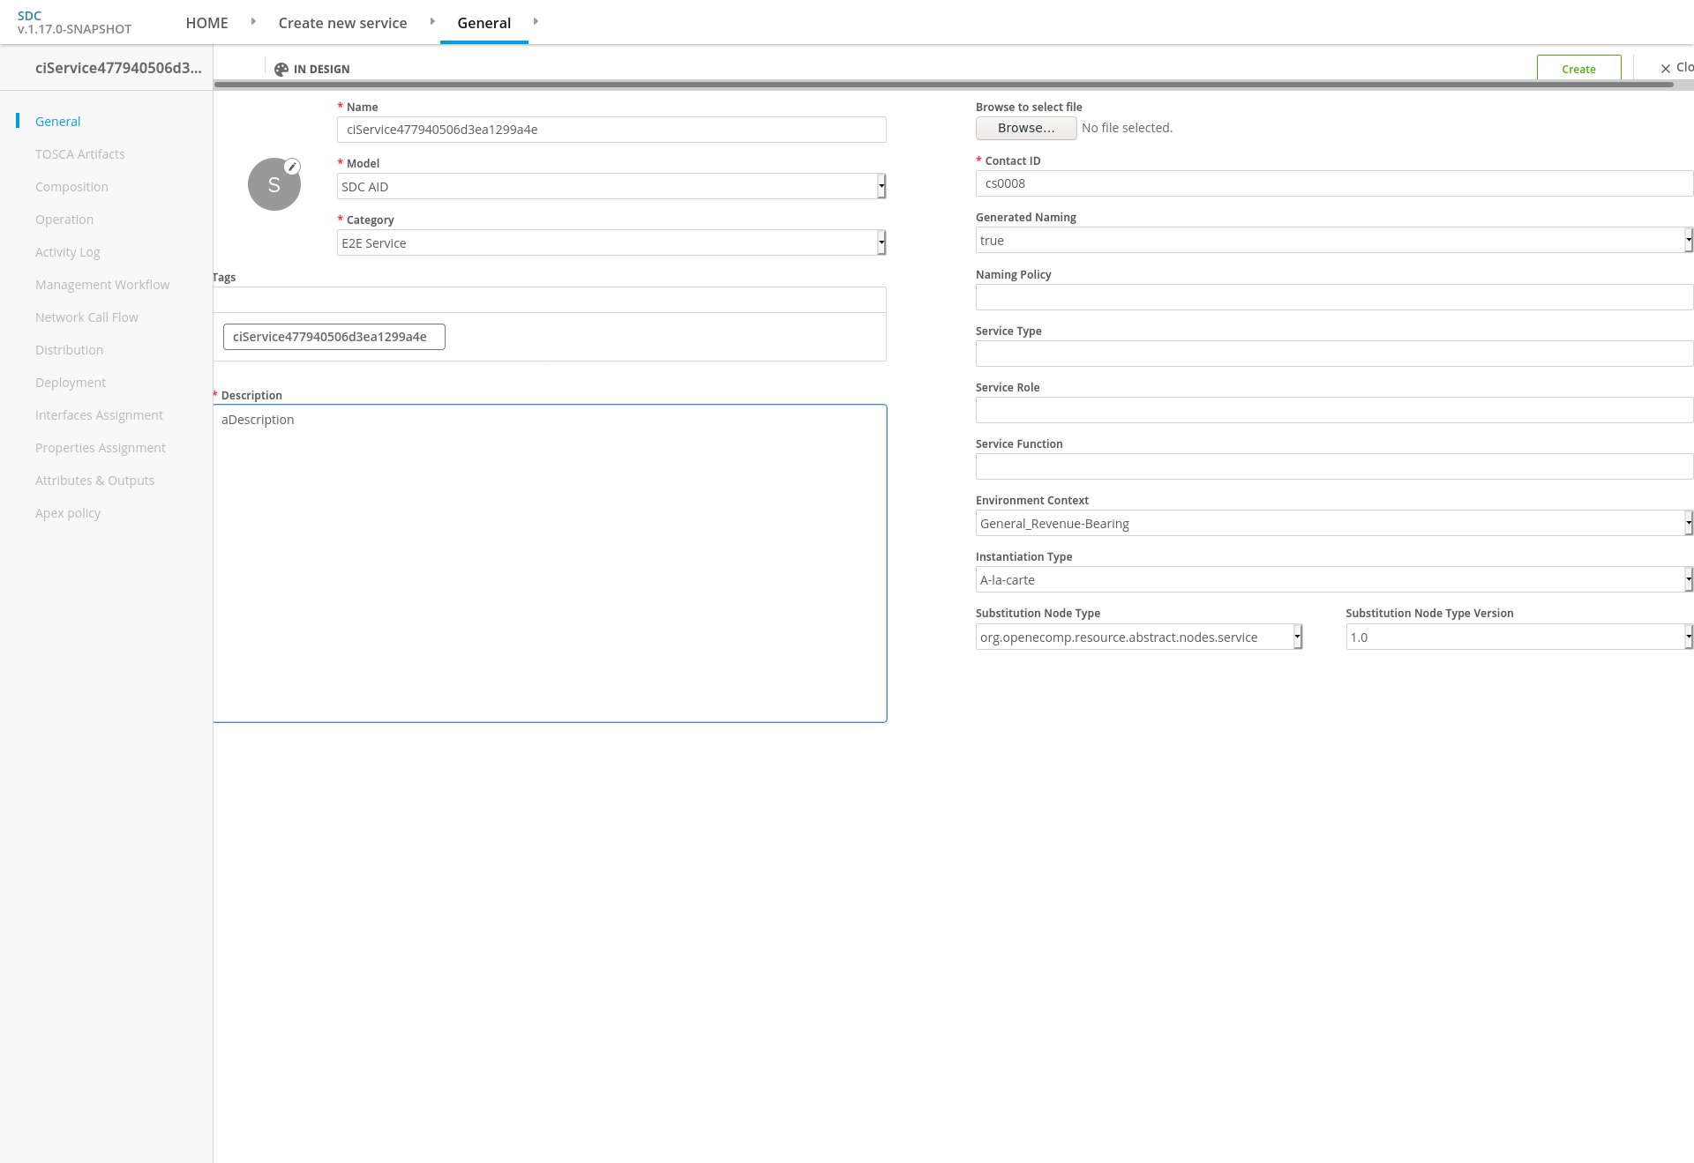Open Deployment in sidebar
The width and height of the screenshot is (1694, 1163).
[71, 383]
